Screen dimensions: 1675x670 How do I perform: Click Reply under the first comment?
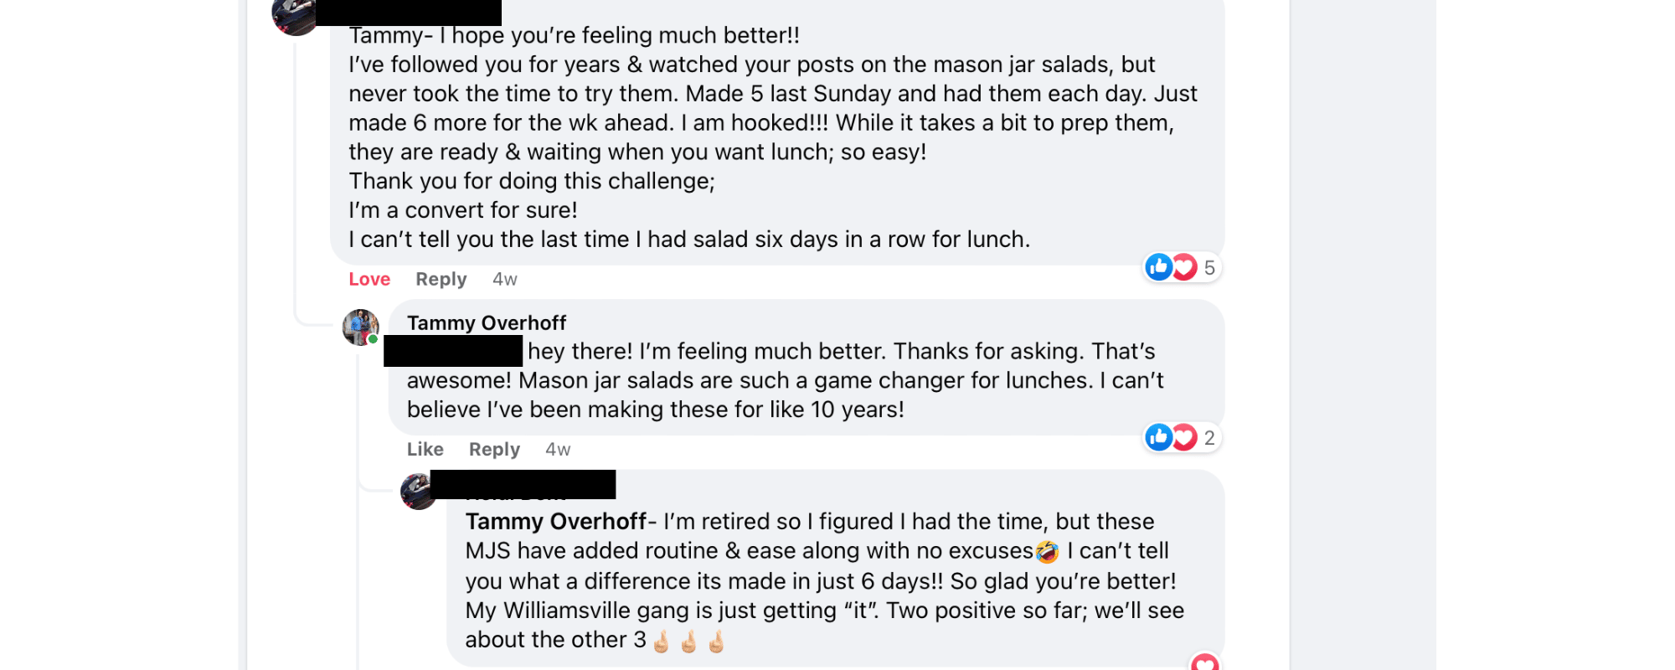(x=441, y=279)
